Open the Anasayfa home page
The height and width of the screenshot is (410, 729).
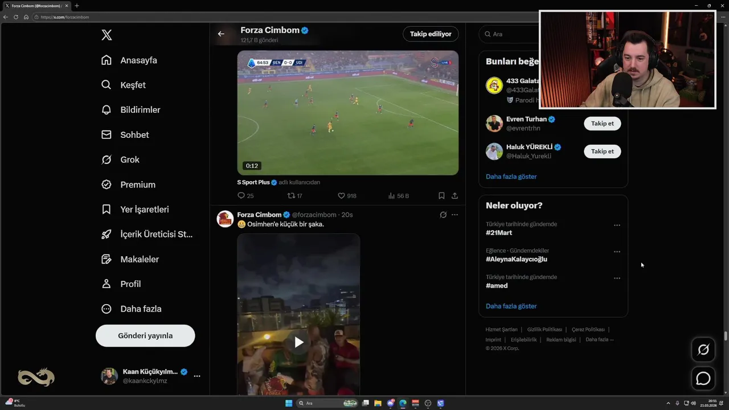point(129,60)
